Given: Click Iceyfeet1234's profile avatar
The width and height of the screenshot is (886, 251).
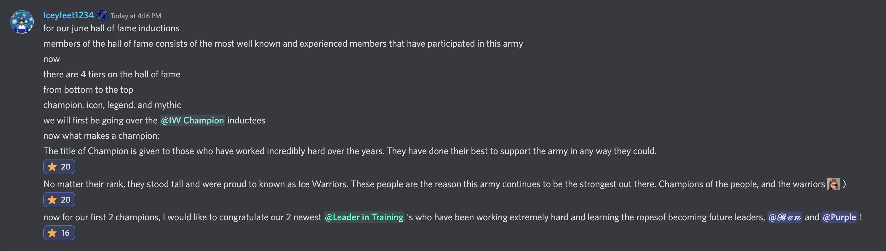Looking at the screenshot, I should (22, 22).
